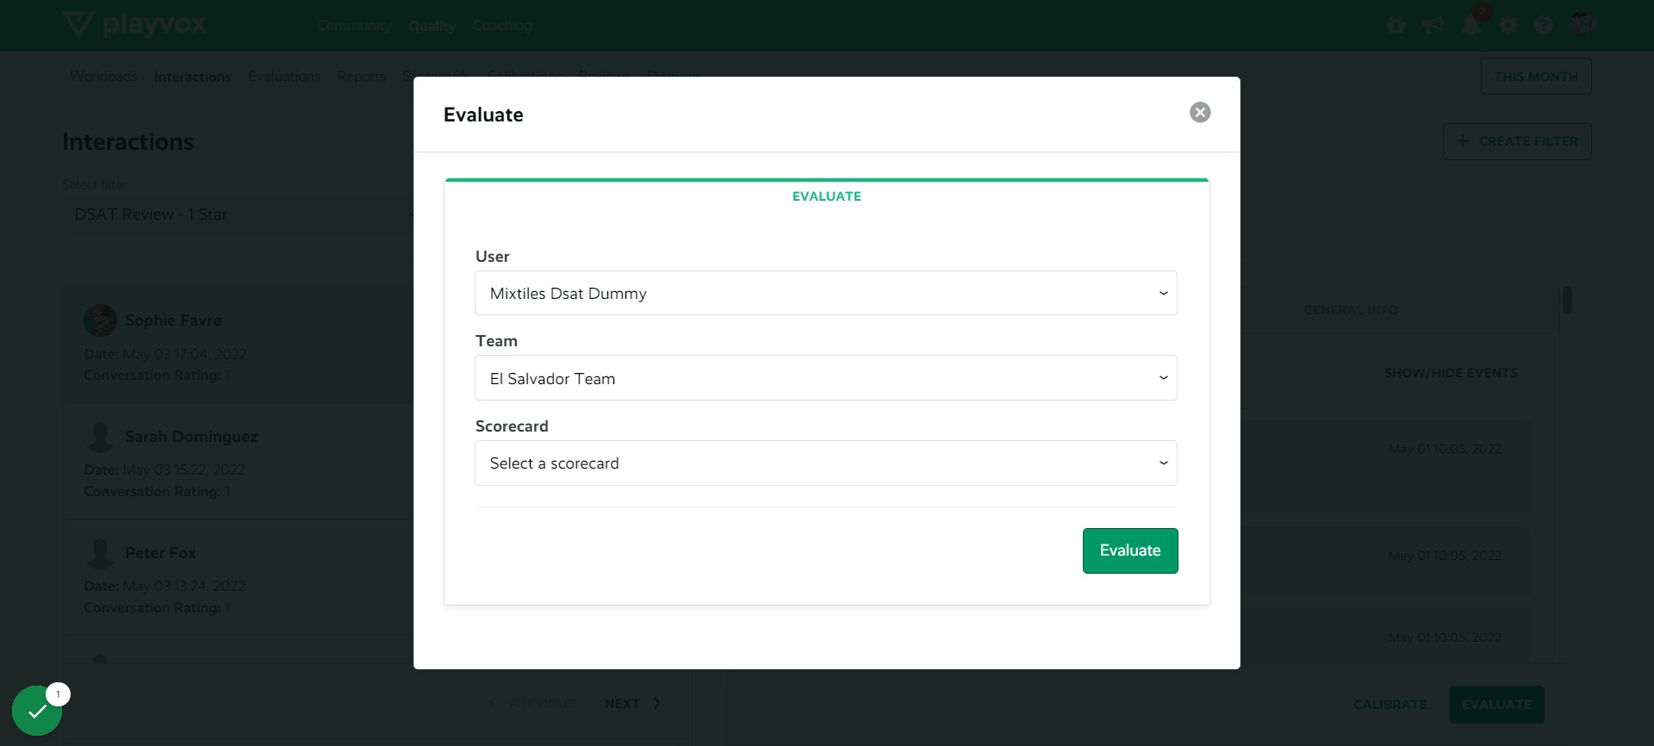Click the CALIBRATE button

point(1390,705)
